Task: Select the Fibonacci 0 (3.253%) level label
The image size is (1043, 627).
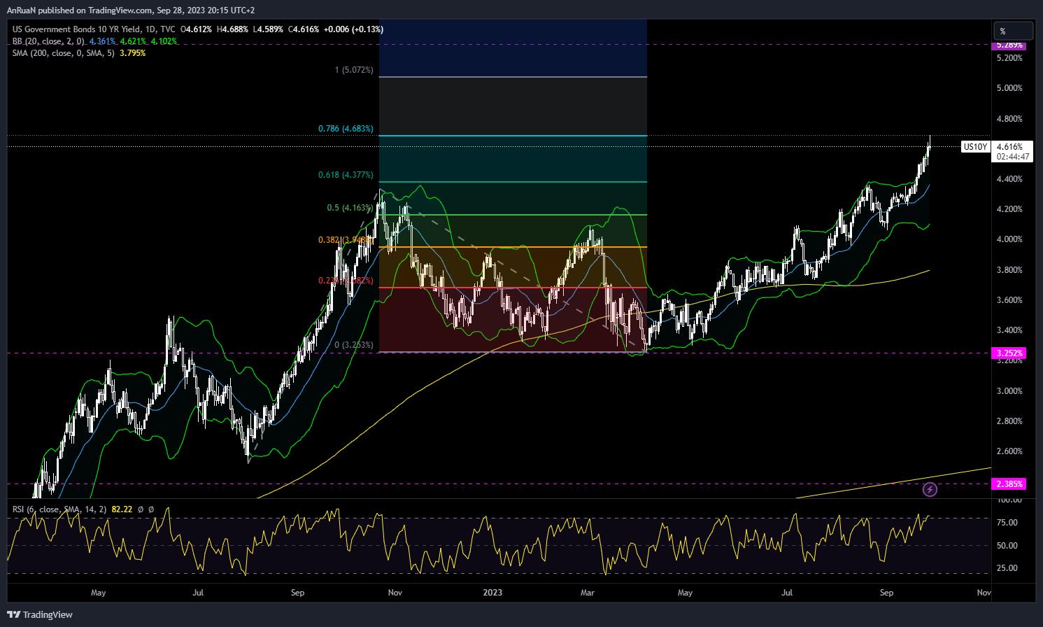Action: coord(354,345)
